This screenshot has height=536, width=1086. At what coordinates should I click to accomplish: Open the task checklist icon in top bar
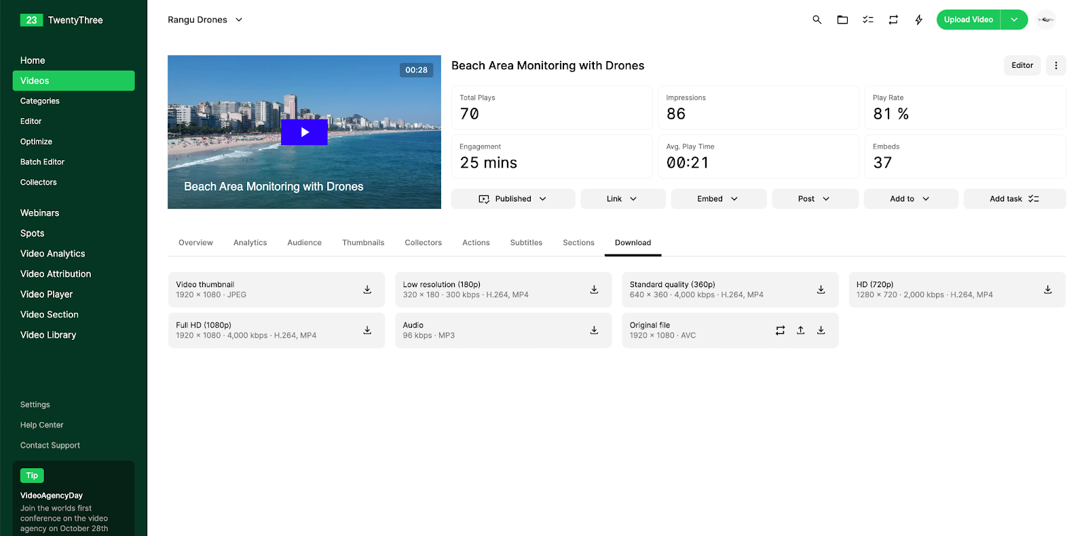click(868, 20)
